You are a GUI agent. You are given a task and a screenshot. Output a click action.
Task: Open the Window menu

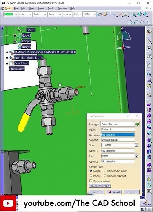62,8
